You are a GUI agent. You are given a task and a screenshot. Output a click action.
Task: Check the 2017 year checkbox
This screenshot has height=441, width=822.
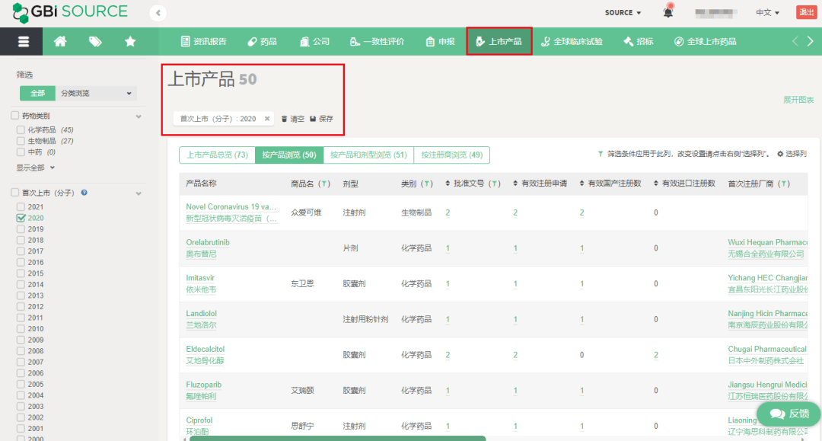[x=21, y=251]
